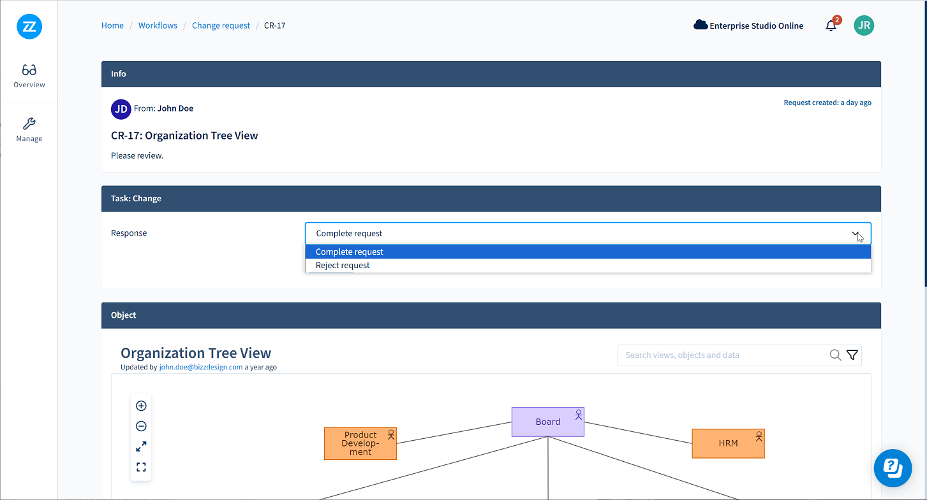Zoom in on the diagram
Screen dimensions: 927x500
(x=142, y=406)
